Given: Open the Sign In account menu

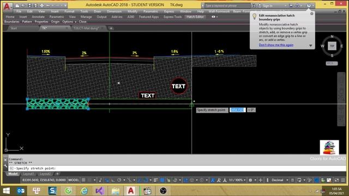Looking at the screenshot, I should point(269,5).
